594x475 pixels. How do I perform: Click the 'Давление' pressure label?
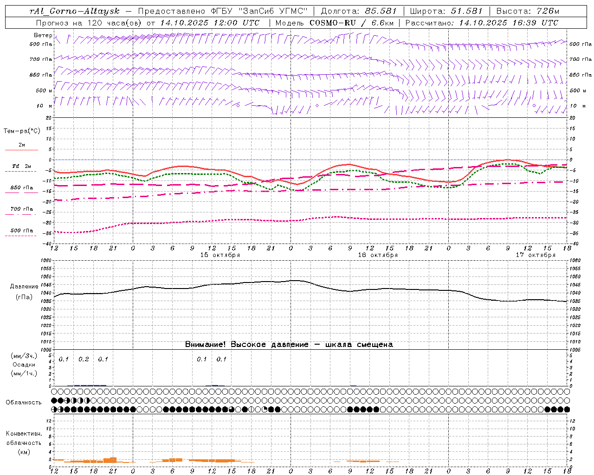(24, 287)
